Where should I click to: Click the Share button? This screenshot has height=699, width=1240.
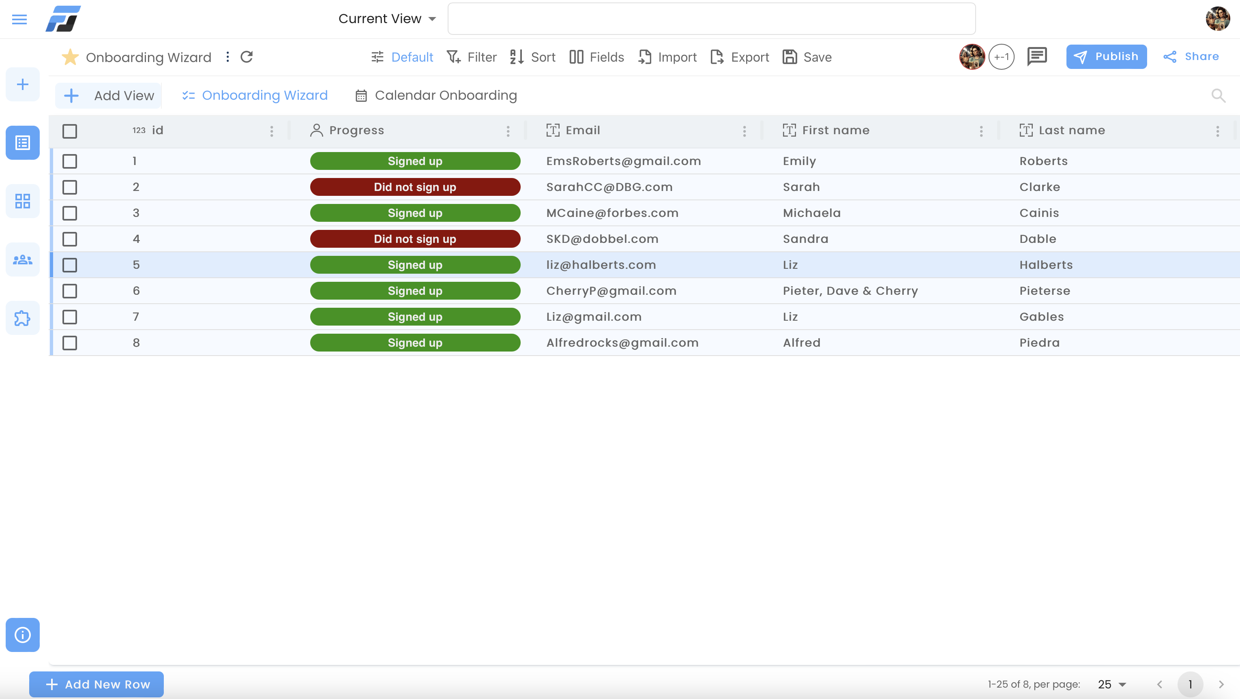click(x=1191, y=57)
